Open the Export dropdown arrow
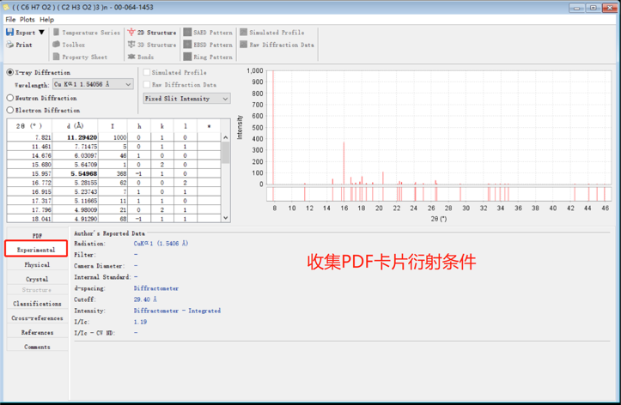This screenshot has width=621, height=405. click(x=42, y=33)
